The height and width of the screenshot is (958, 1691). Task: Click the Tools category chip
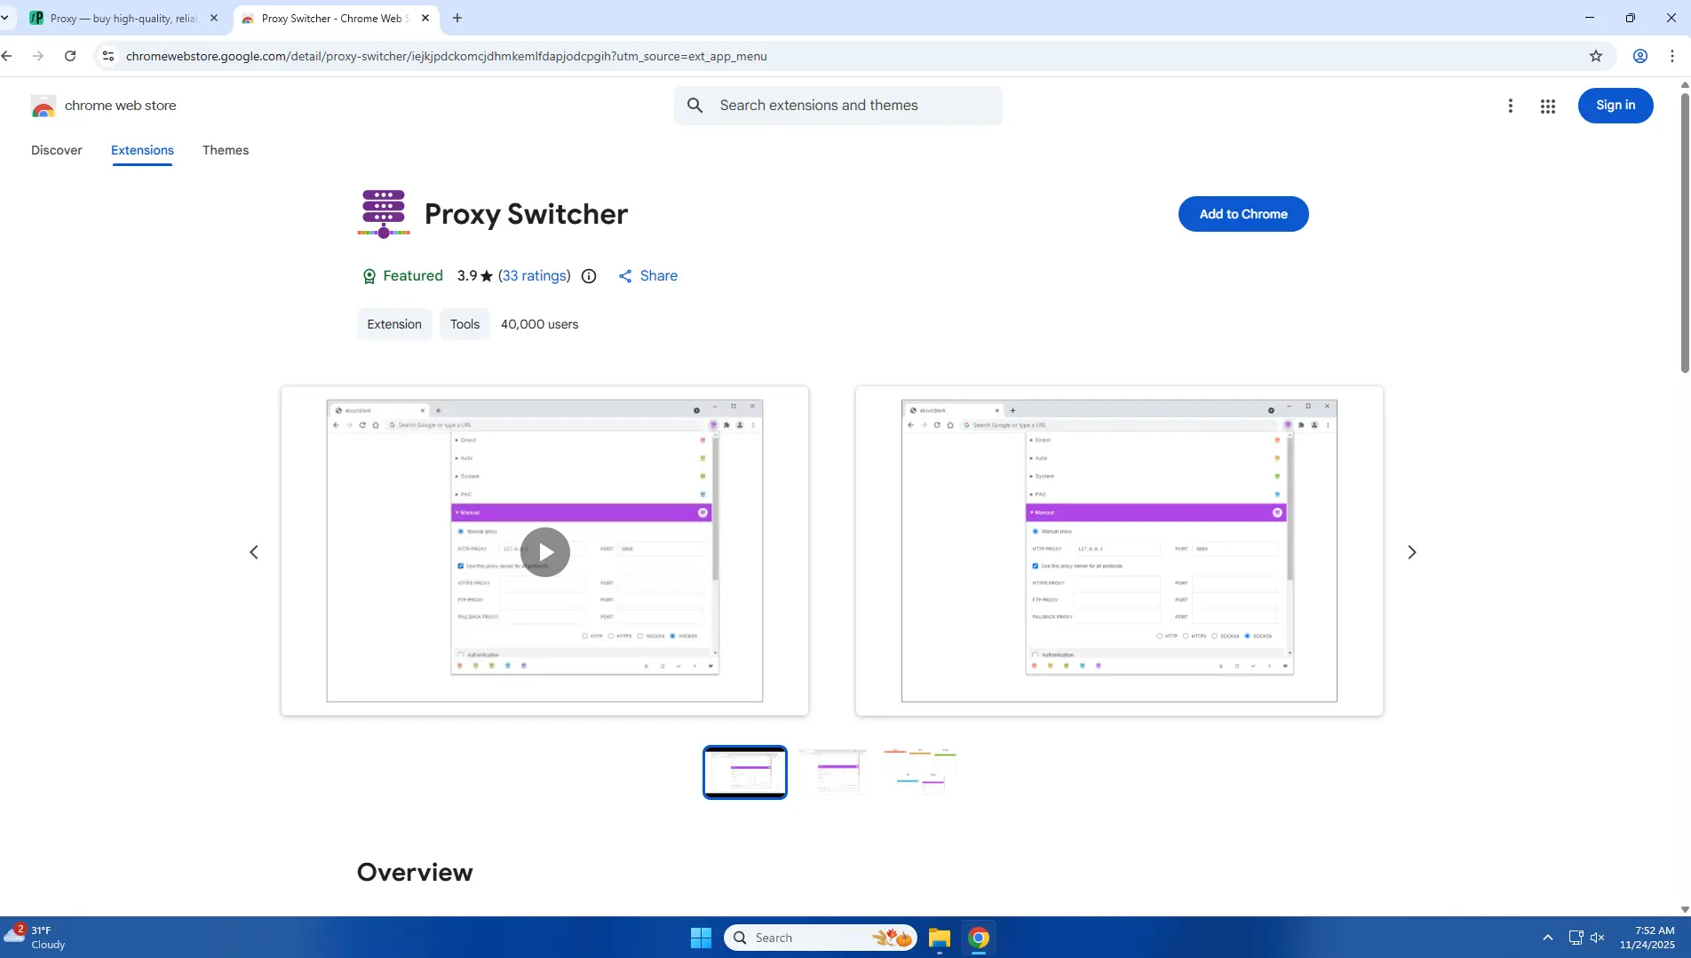coord(464,324)
